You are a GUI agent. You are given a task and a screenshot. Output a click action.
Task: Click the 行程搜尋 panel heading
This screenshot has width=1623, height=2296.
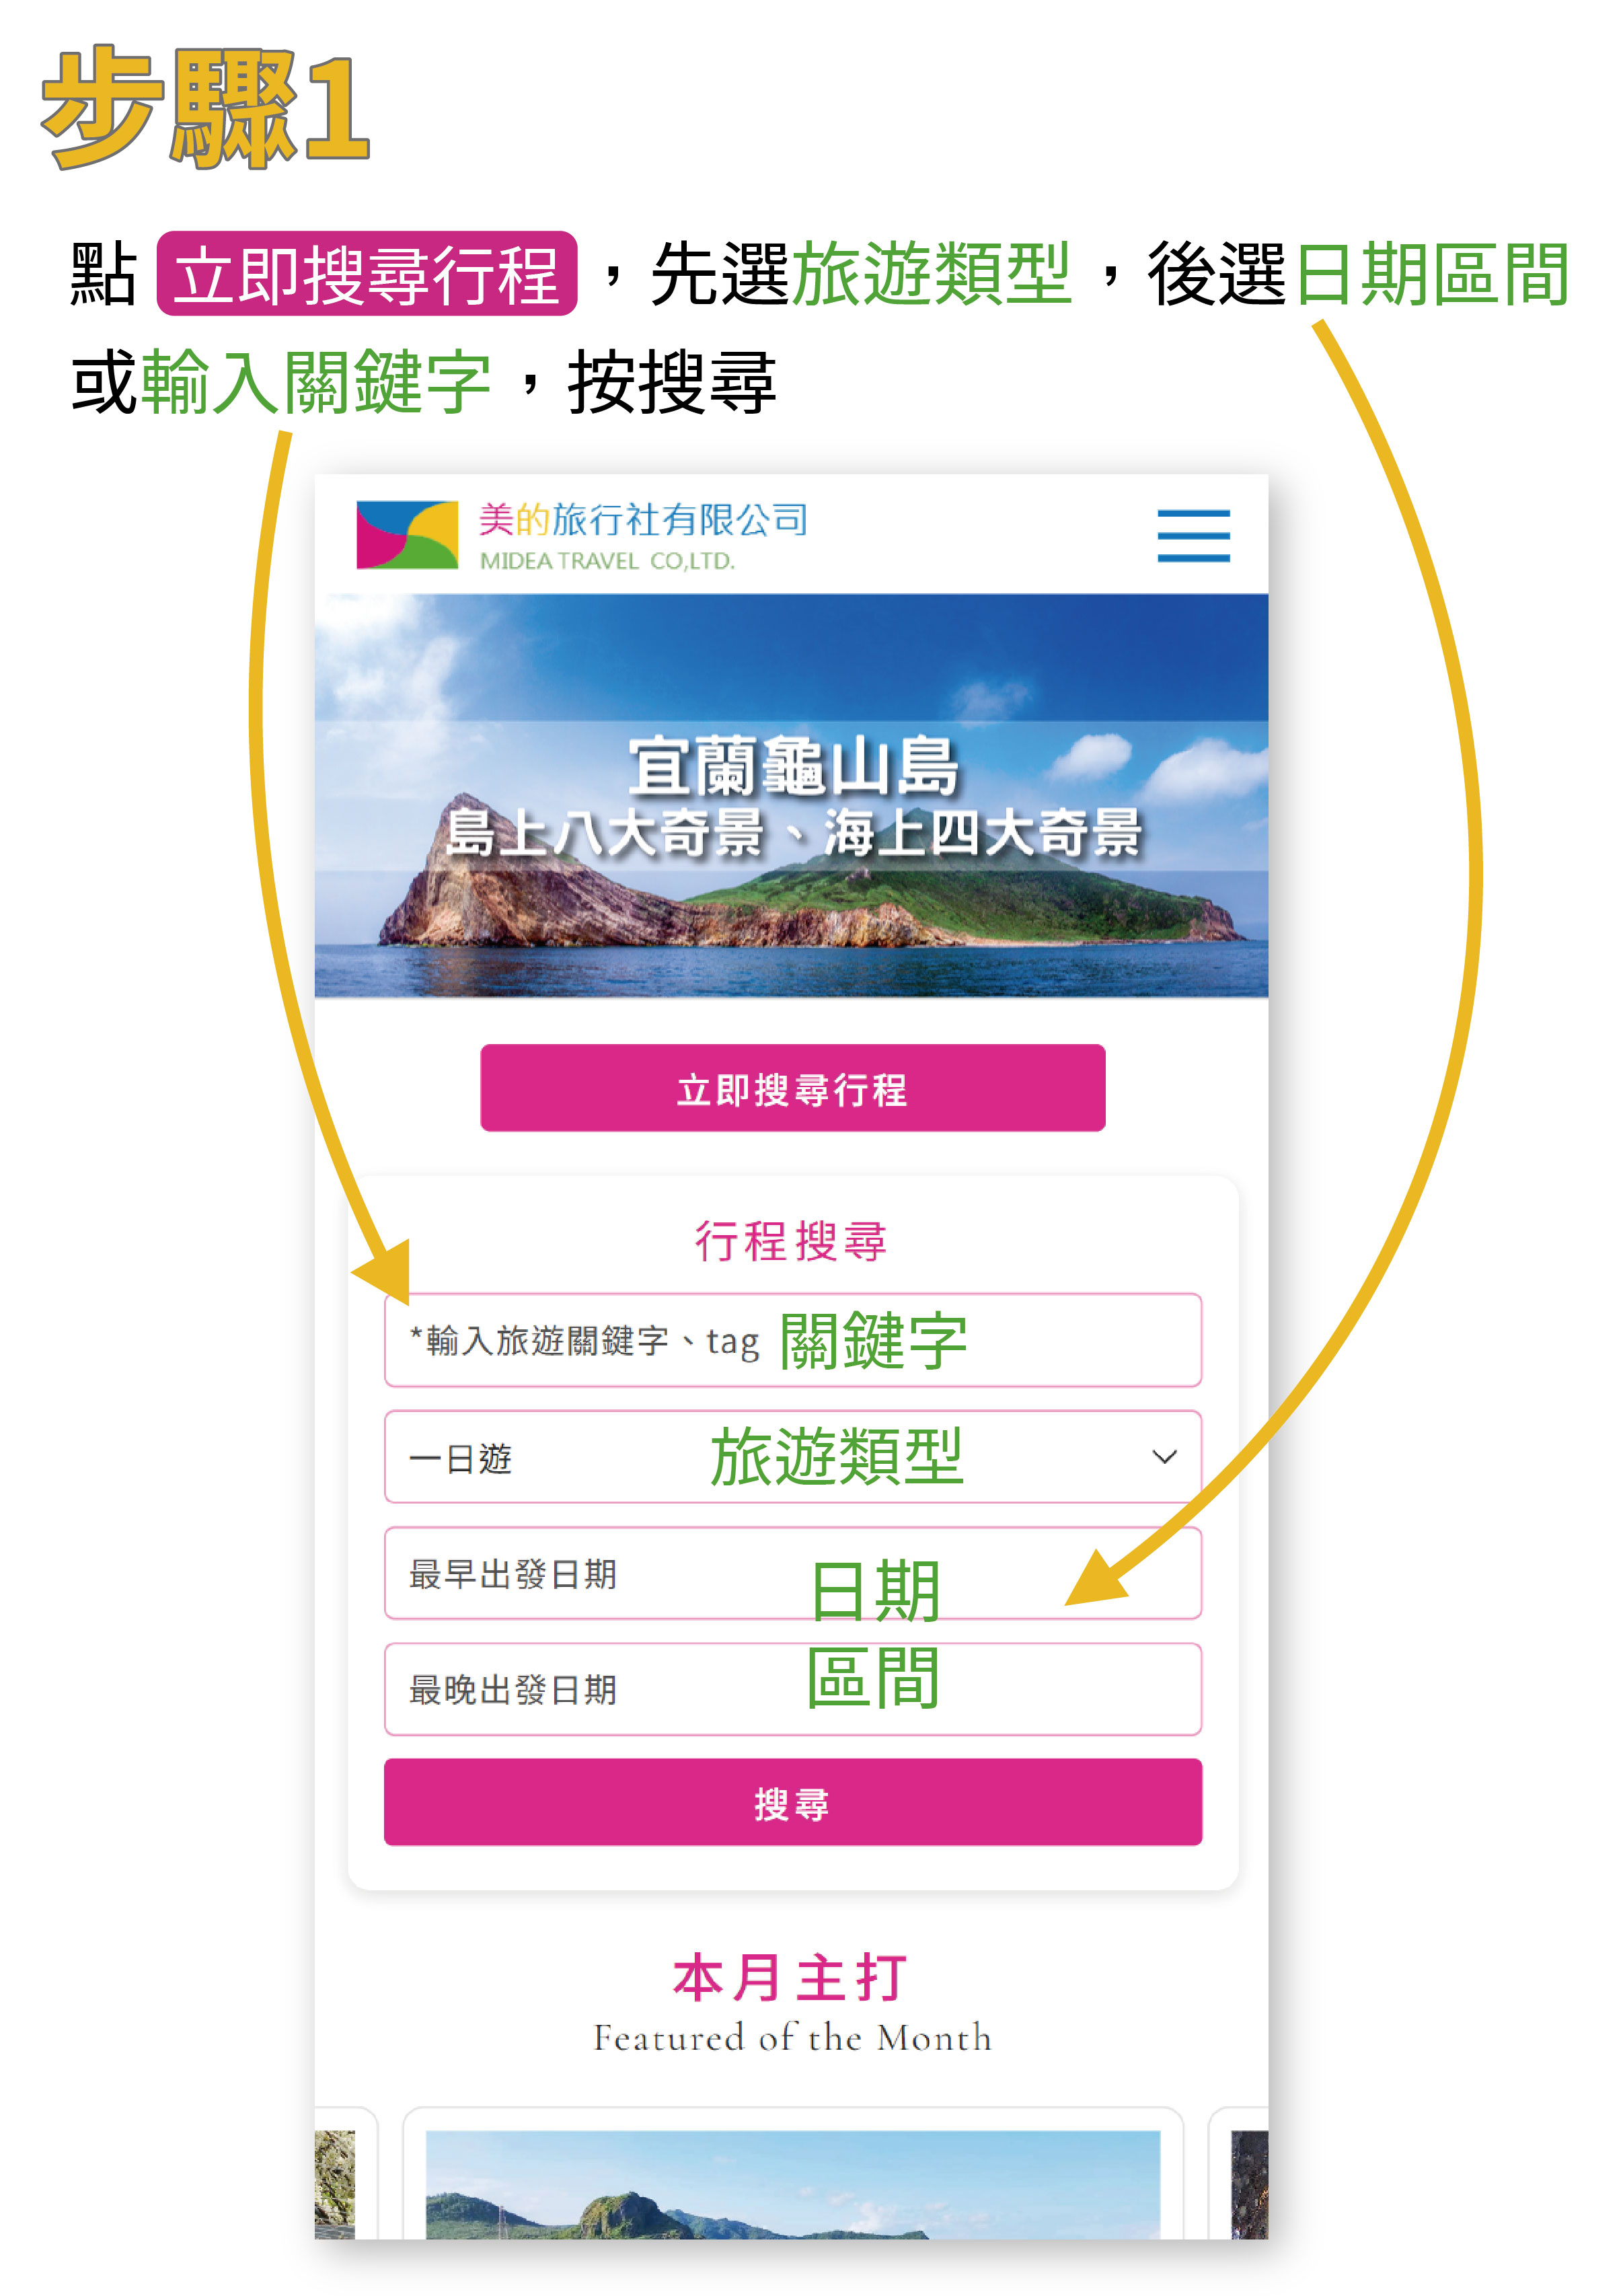pyautogui.click(x=791, y=1241)
